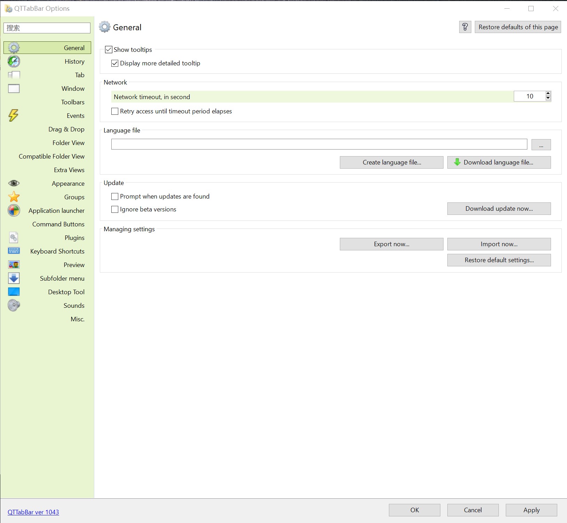The height and width of the screenshot is (523, 567).
Task: Click the Sounds speaker icon
Action: (14, 305)
